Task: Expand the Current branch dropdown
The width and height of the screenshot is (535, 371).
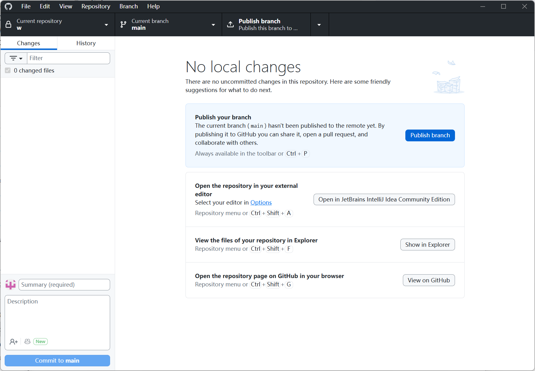Action: tap(168, 24)
